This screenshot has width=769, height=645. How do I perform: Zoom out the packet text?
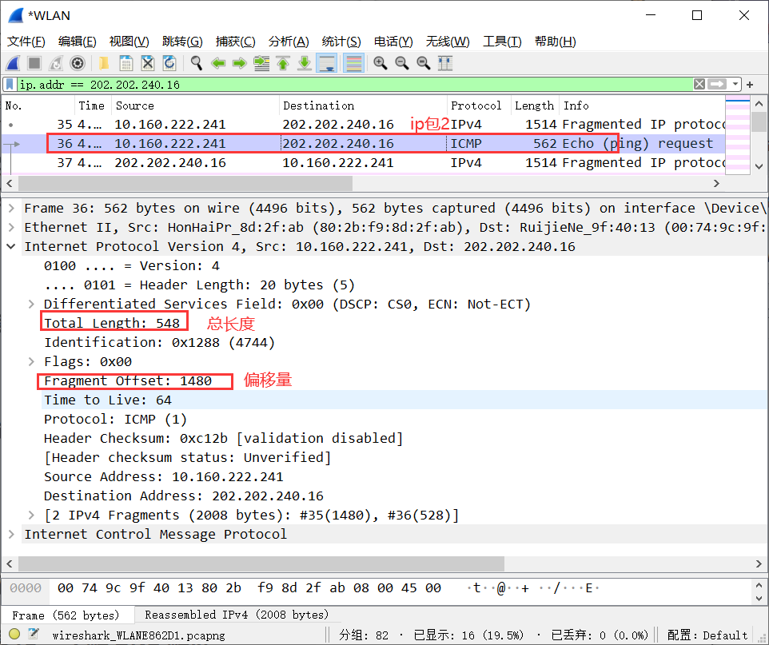pyautogui.click(x=401, y=63)
